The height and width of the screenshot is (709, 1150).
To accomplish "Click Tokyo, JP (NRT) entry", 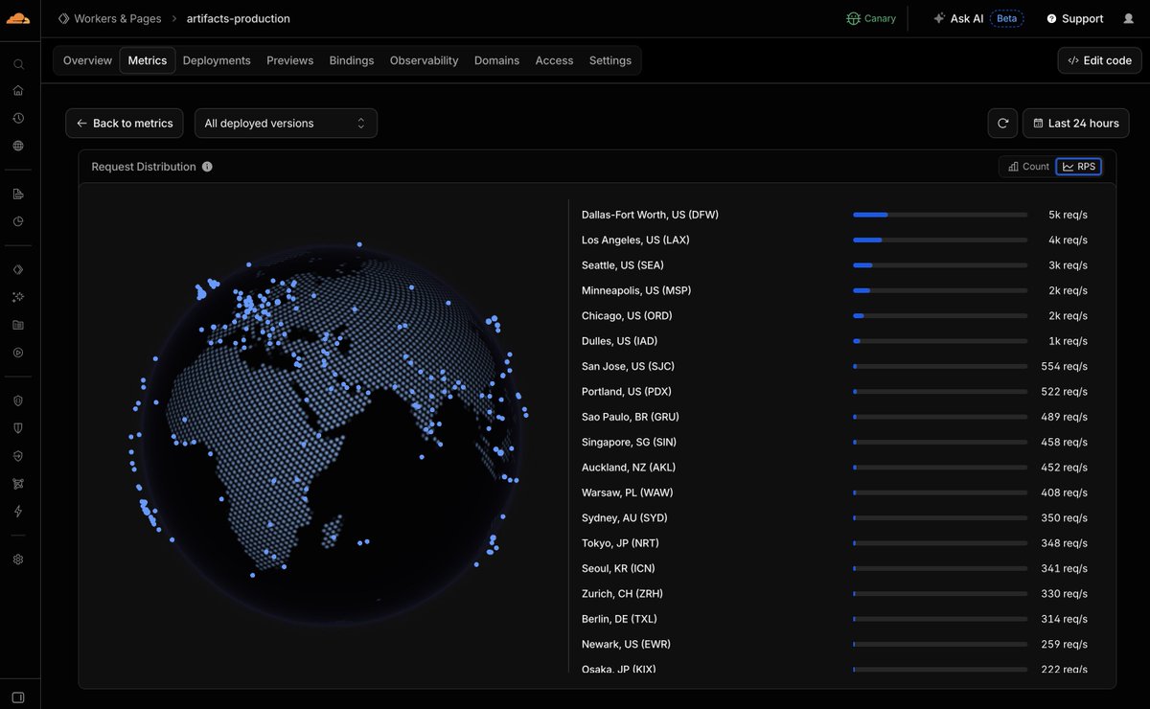I will (620, 543).
